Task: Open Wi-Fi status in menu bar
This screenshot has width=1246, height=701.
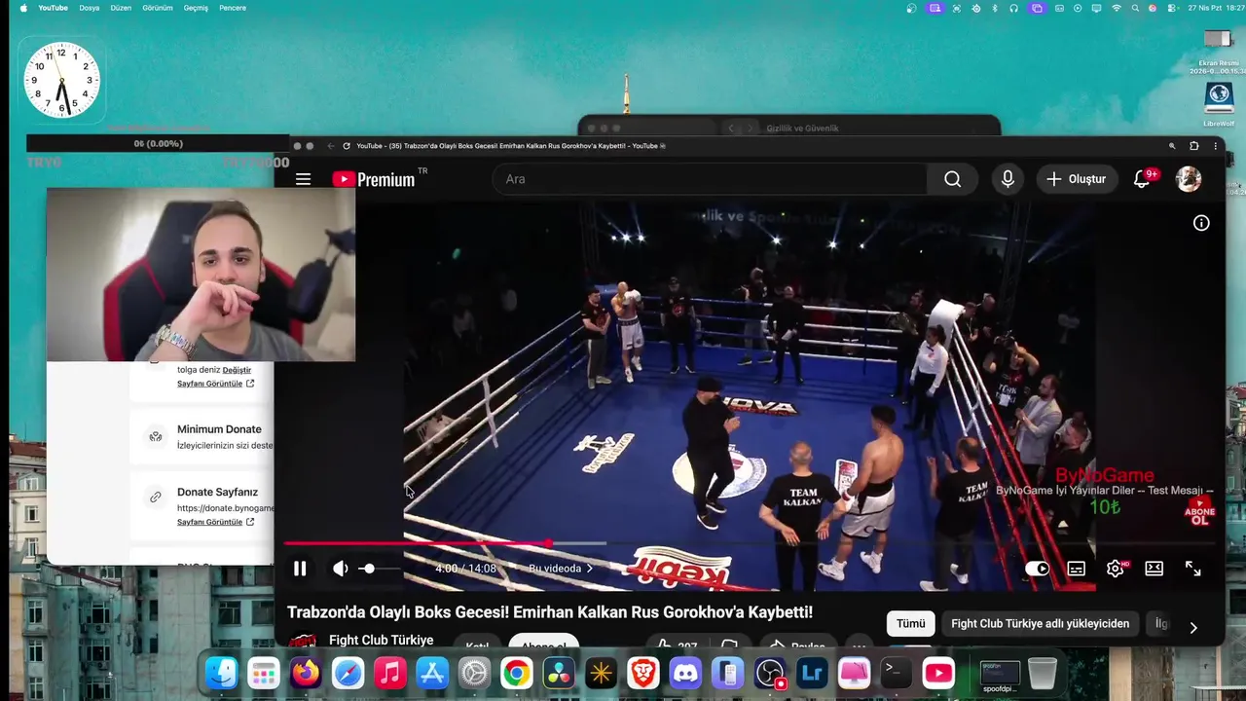Action: pos(1117,8)
